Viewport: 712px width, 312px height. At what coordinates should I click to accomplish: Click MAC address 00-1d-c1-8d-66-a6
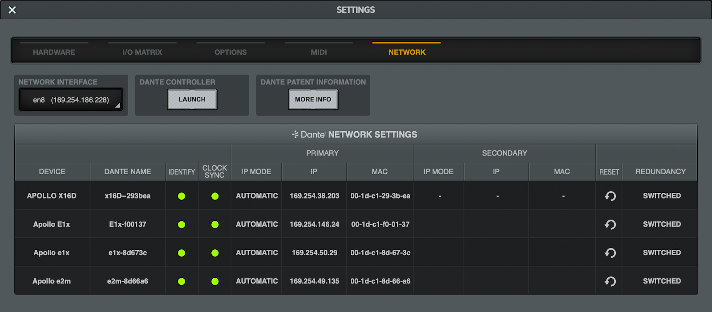[x=380, y=281]
